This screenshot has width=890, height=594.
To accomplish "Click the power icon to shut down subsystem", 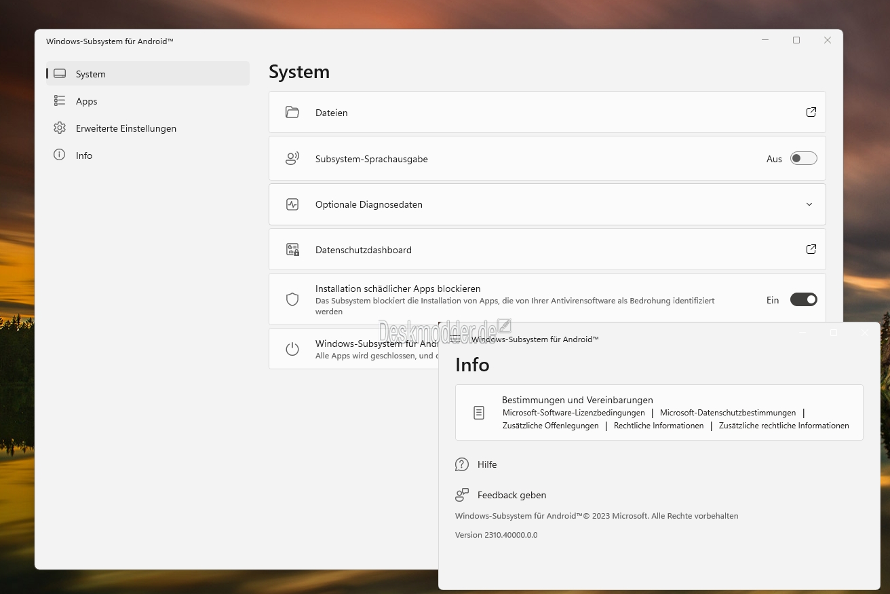I will tap(292, 349).
